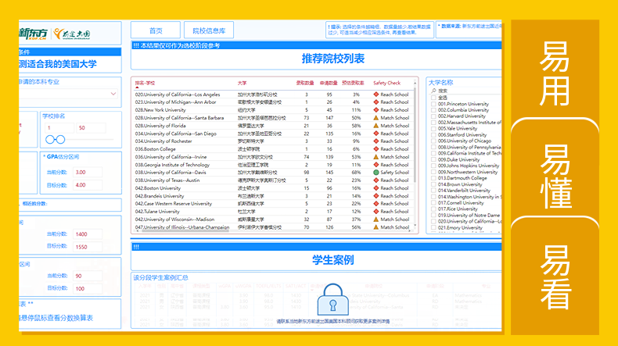The height and width of the screenshot is (346, 618).
Task: Click the table's vertical scrollbar thumb
Action: (415, 135)
